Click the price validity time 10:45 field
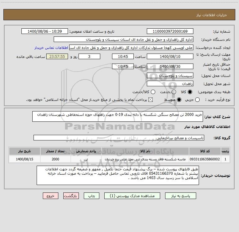The width and height of the screenshot is (239, 232). 123,66
